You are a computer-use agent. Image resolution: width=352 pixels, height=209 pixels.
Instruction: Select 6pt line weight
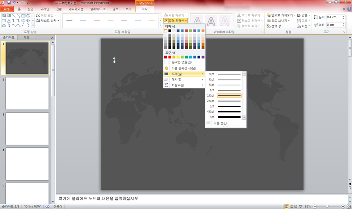[x=224, y=117]
